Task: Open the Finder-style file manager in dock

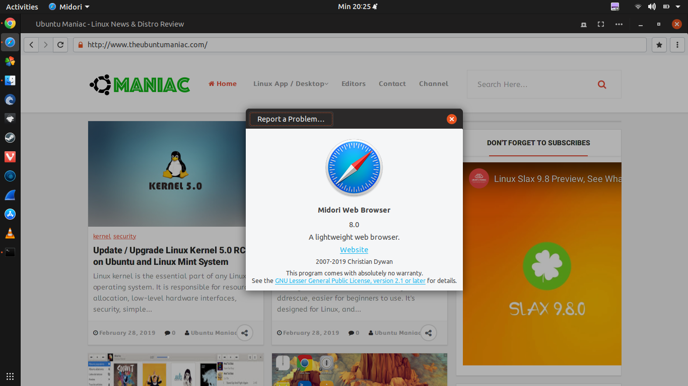Action: coord(10,80)
